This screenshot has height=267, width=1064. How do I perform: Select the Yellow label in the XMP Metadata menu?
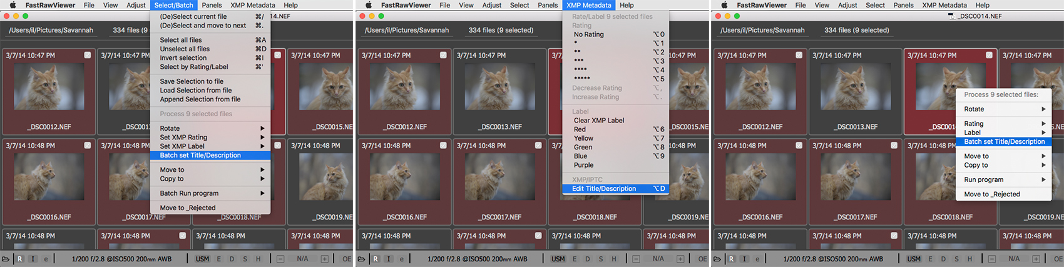click(583, 138)
